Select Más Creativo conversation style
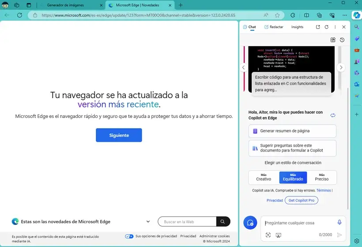Screen dimensions: 362x247 coord(264,177)
